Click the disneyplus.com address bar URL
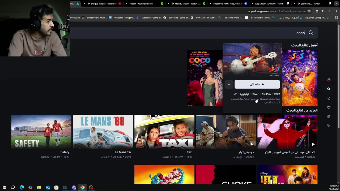The height and width of the screenshot is (191, 340). pyautogui.click(x=277, y=11)
